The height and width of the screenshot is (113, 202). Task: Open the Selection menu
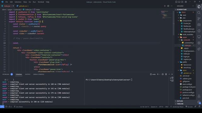(18, 2)
